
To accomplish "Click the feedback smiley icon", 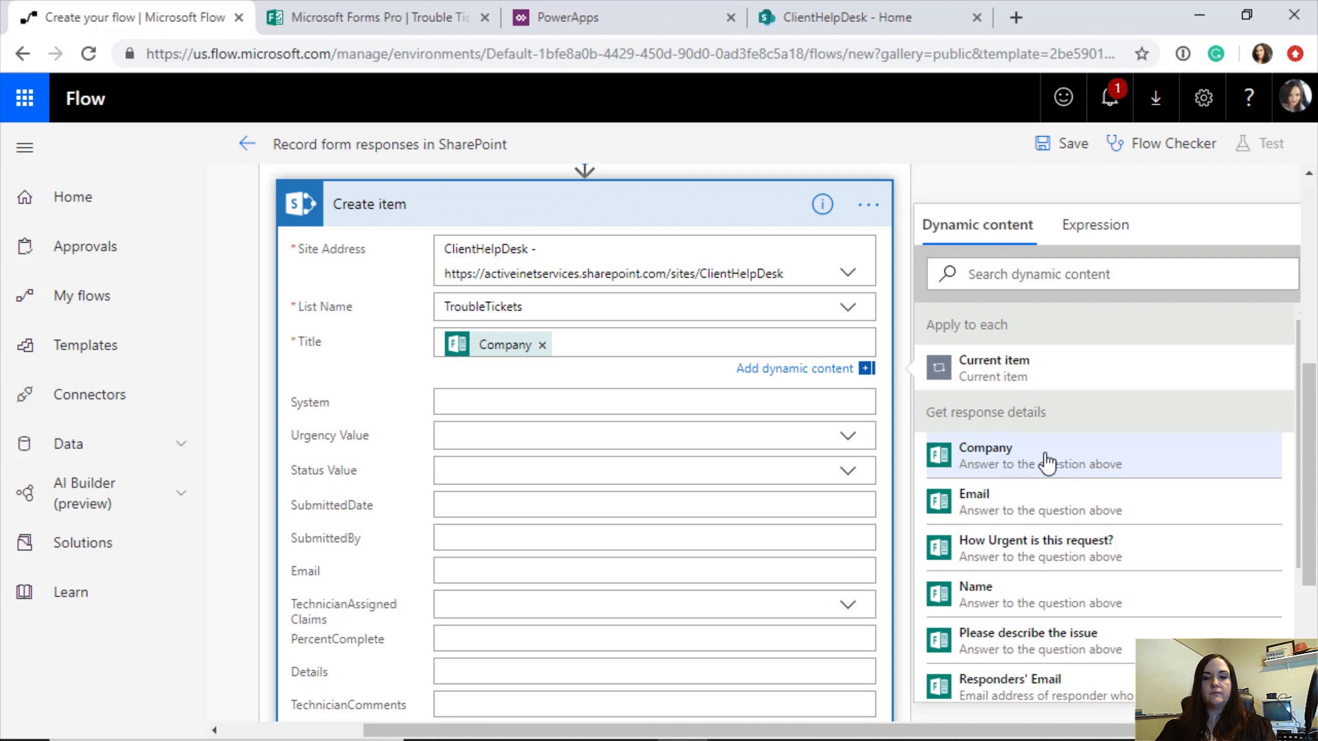I will [x=1063, y=97].
